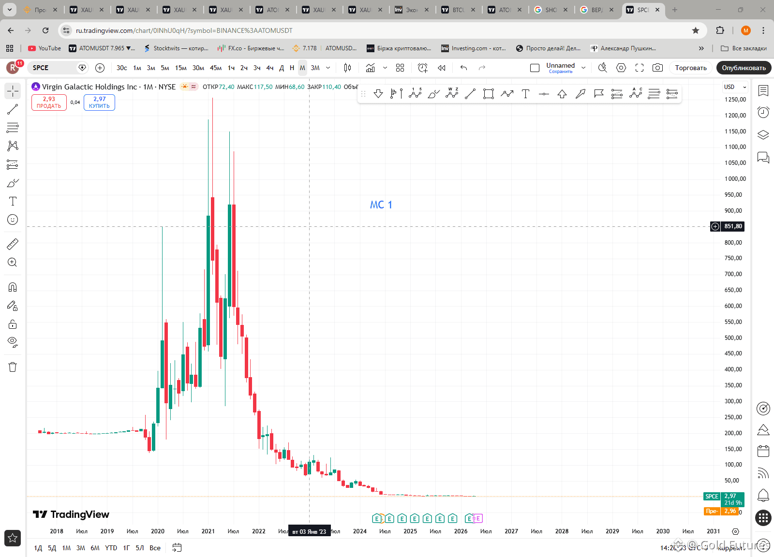Screen dimensions: 774x557
Task: Select the 5Л date range
Action: 140,548
